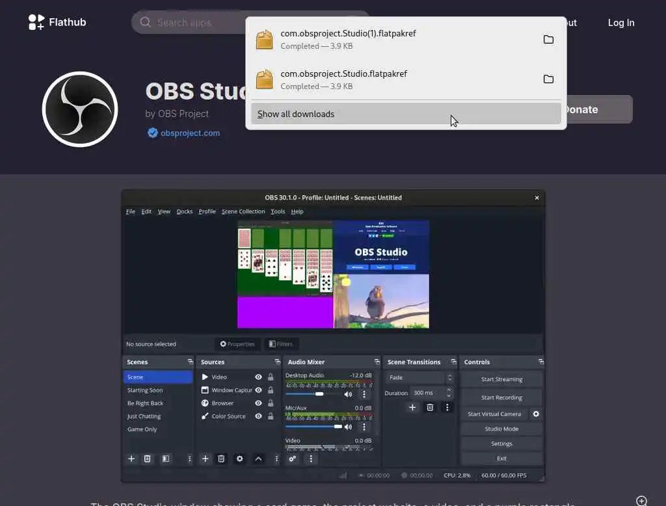Toggle the lock icon for Window Capture source
Viewport: 666px width, 506px height.
click(x=271, y=390)
